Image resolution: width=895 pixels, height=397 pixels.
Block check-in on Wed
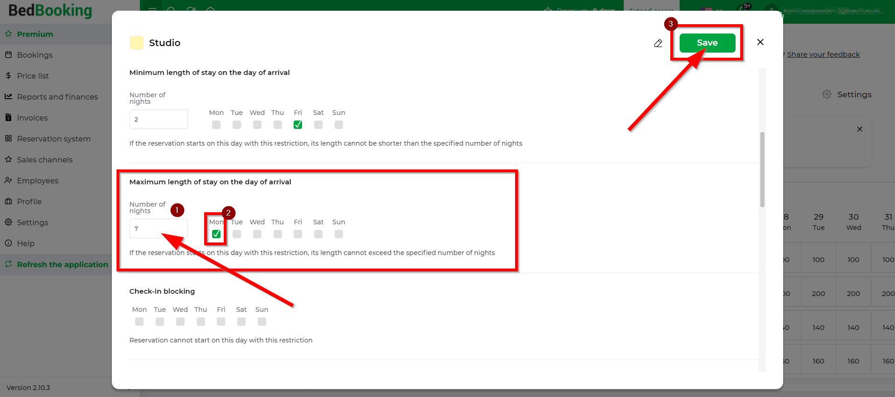pos(180,322)
